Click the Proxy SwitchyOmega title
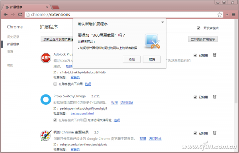The height and width of the screenshot is (153, 239). tap(69, 96)
